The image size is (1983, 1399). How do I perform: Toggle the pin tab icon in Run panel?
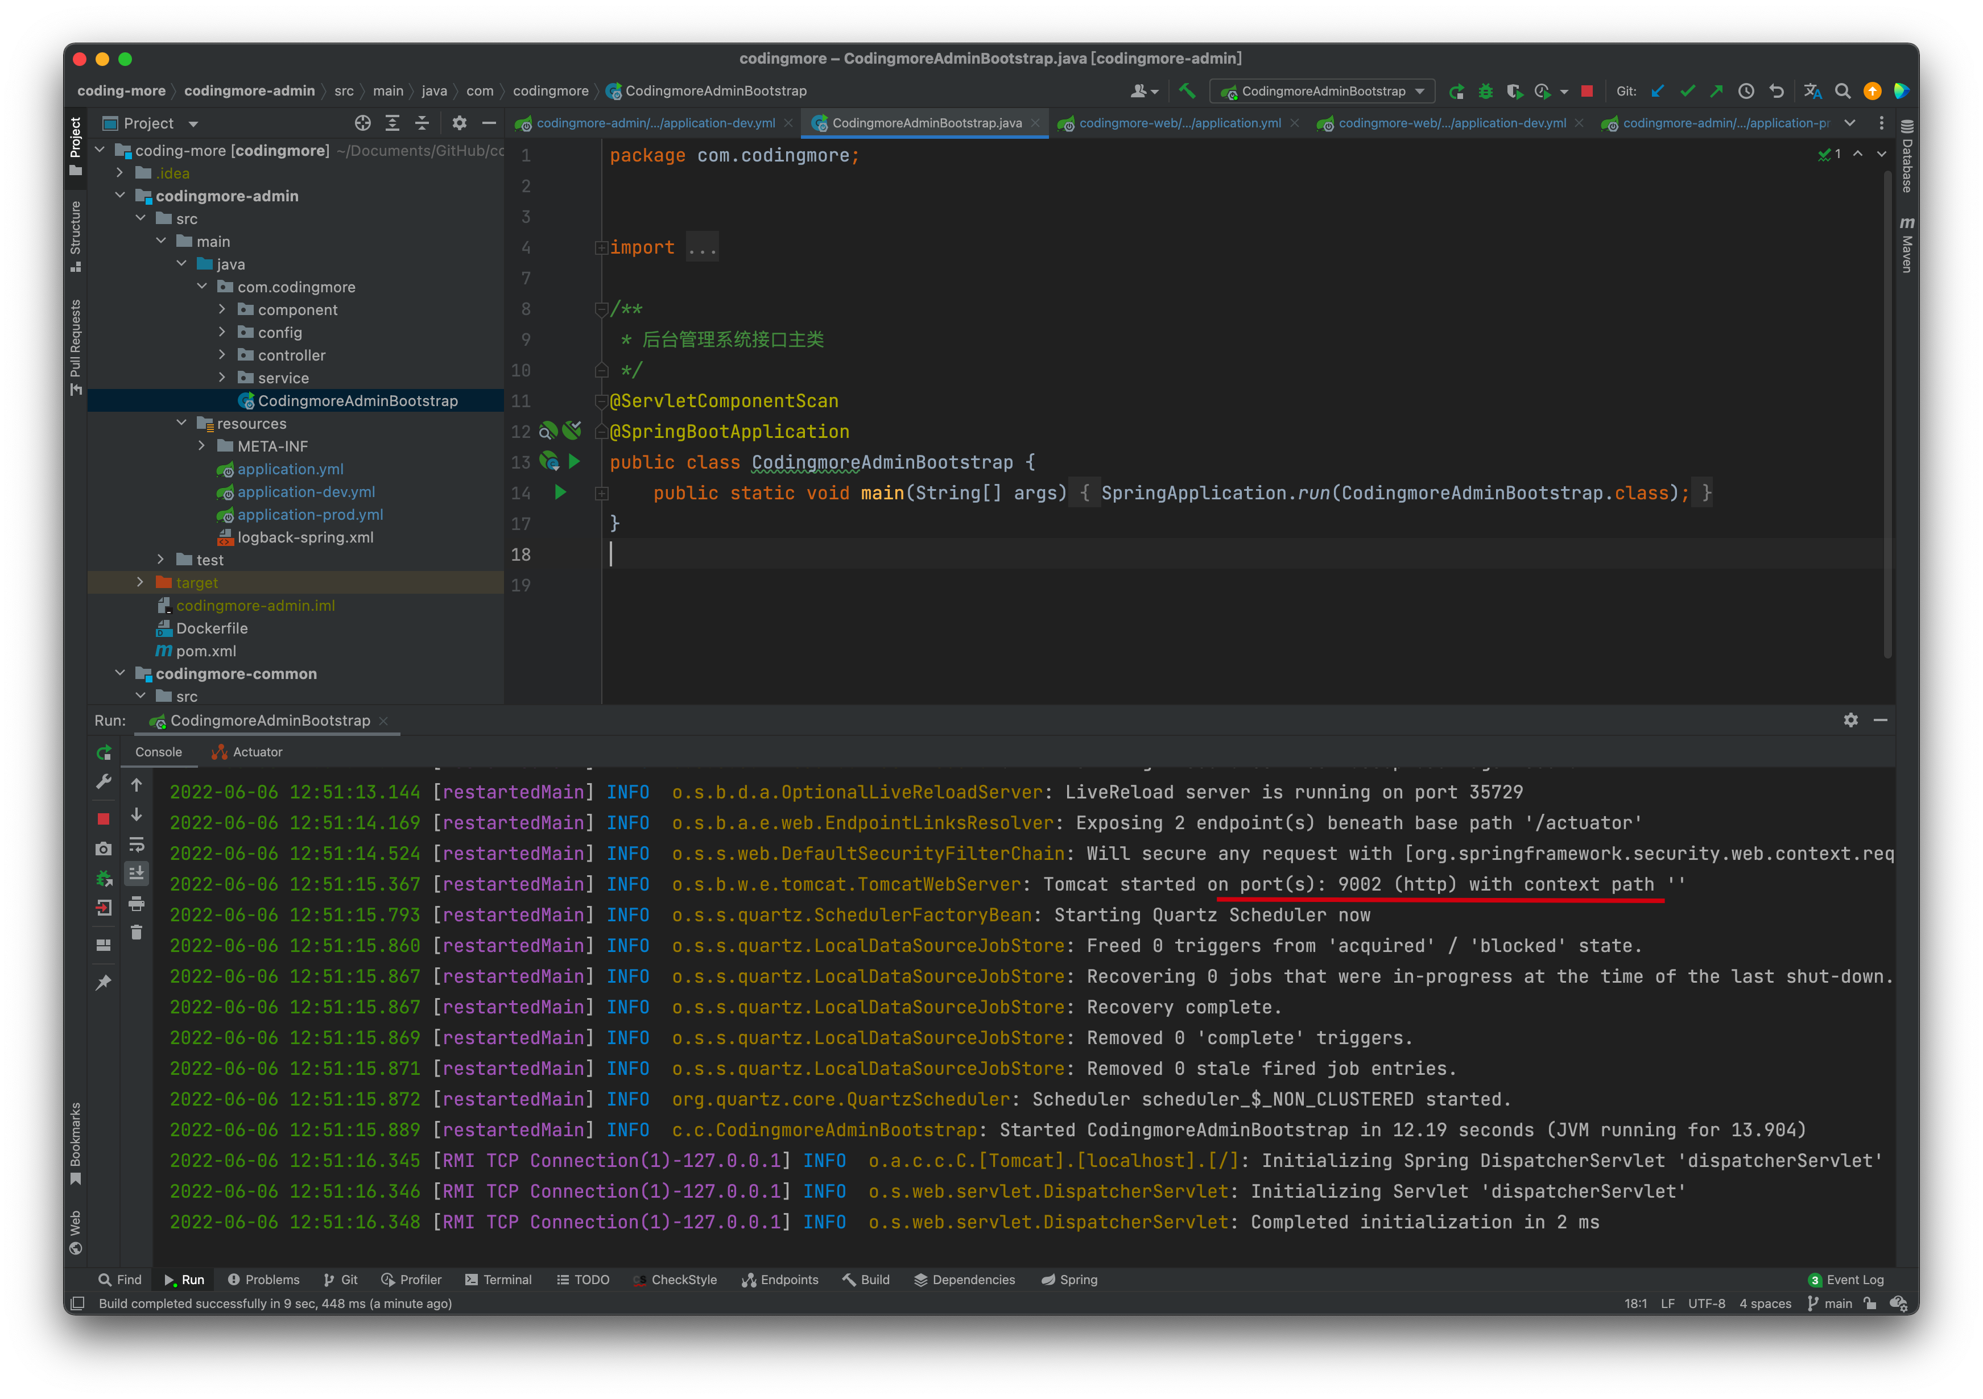click(x=104, y=982)
